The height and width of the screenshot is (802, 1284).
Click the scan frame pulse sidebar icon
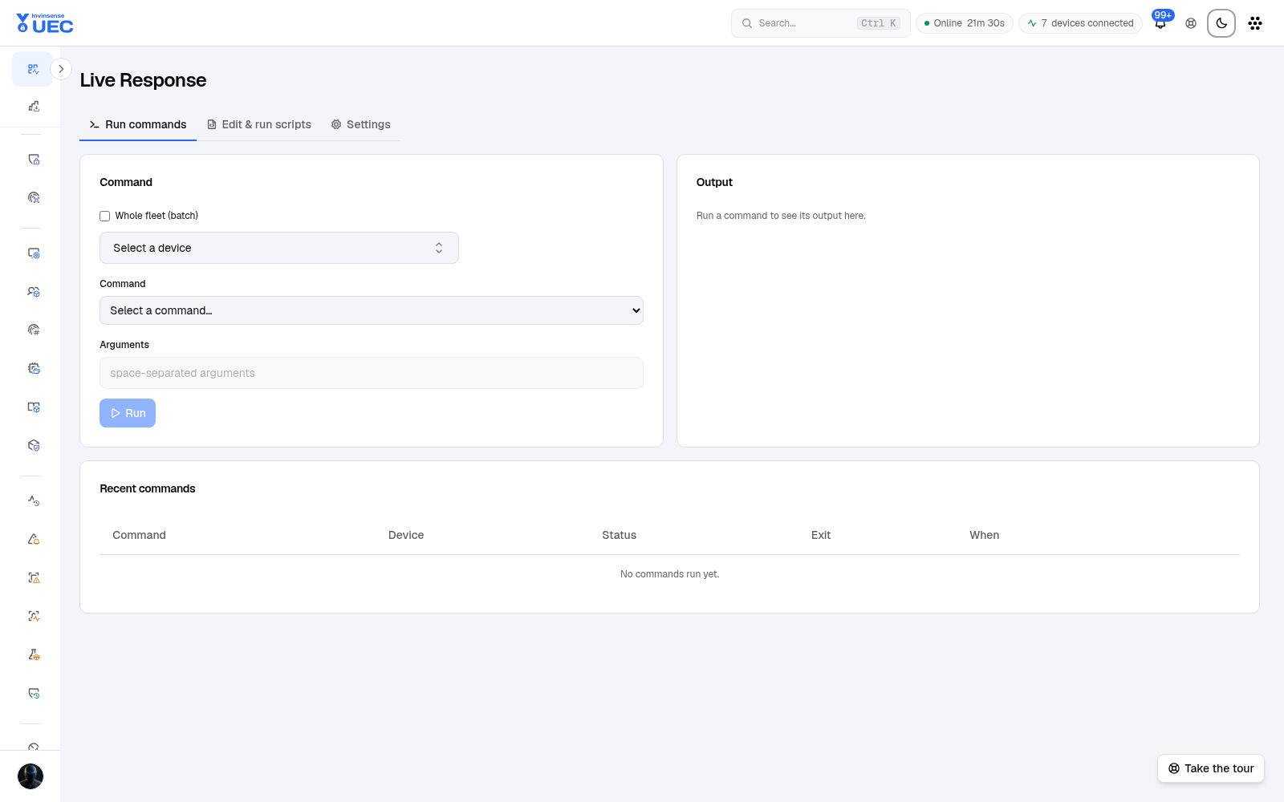pos(33,616)
